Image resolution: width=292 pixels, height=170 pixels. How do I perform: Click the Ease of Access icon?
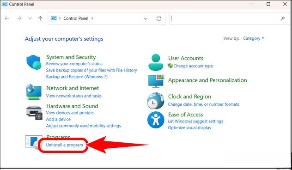coord(156,120)
